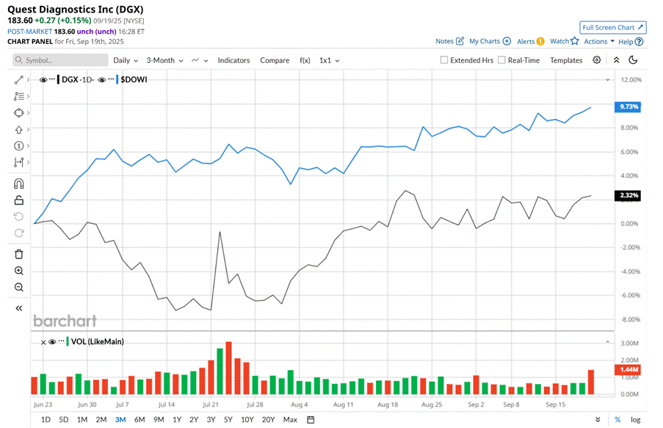Collapse the volume pane caret

(x=608, y=341)
